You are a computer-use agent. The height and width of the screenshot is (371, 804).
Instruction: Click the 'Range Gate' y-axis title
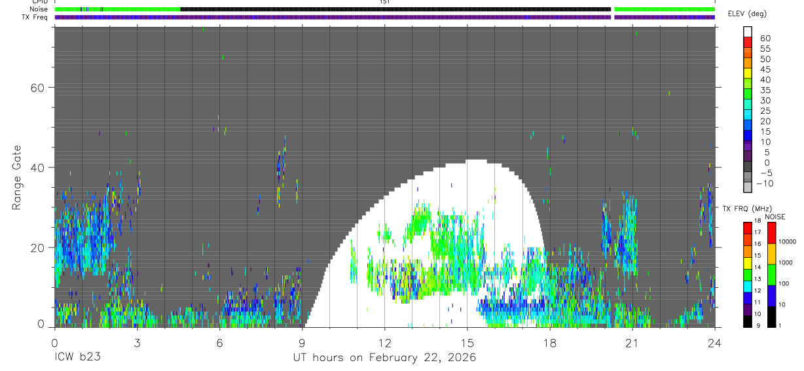click(x=17, y=177)
